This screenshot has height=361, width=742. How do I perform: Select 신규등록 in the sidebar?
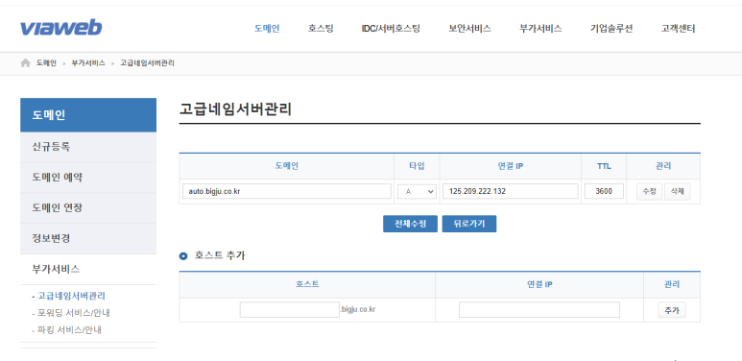point(88,147)
